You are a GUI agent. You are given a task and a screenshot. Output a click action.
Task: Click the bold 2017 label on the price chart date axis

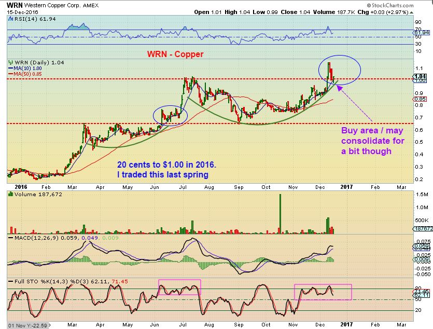click(x=346, y=187)
